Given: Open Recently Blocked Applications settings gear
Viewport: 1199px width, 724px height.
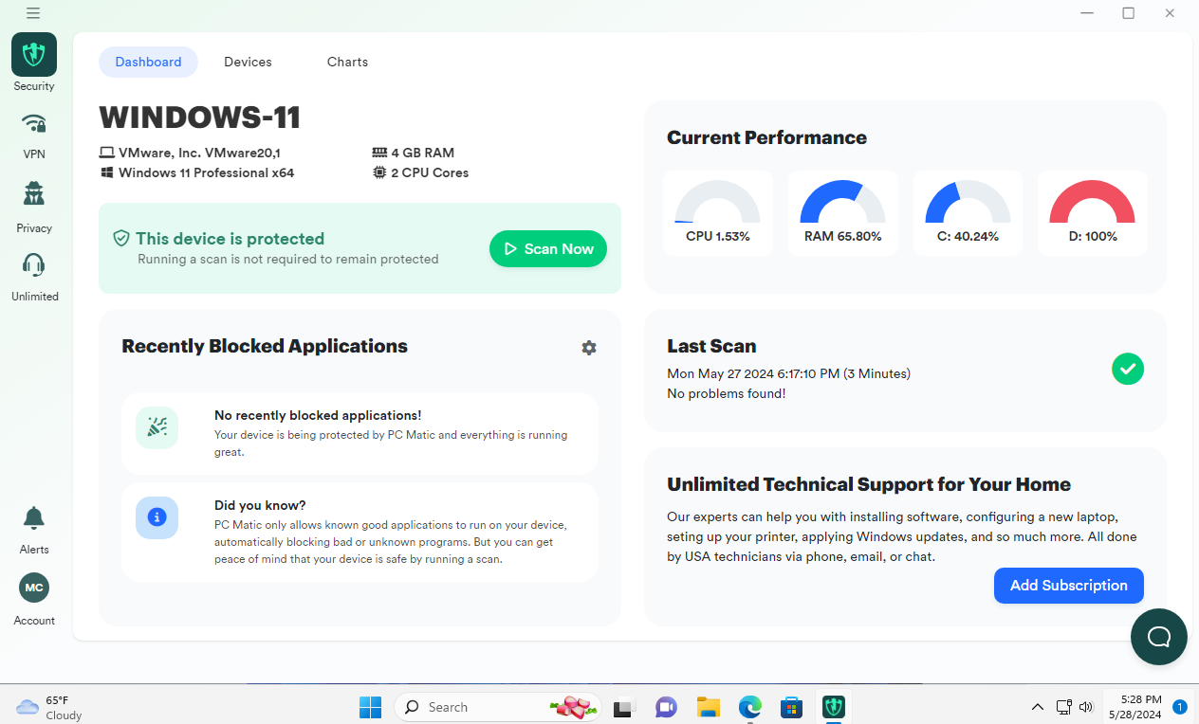Looking at the screenshot, I should (x=589, y=348).
